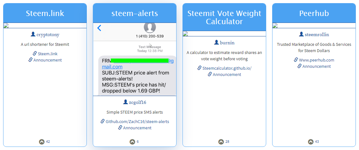Viewport: 359px width, 150px height.
Task: Upvote the Steem.link project card
Action: coord(42,142)
